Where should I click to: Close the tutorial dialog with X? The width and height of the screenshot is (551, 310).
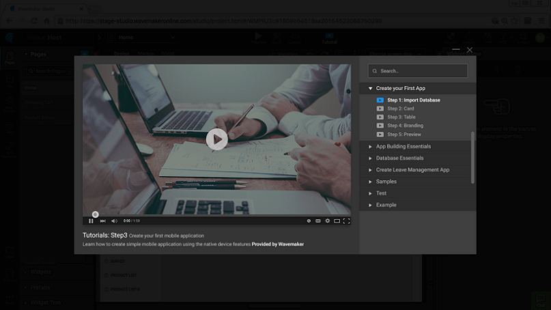point(469,50)
